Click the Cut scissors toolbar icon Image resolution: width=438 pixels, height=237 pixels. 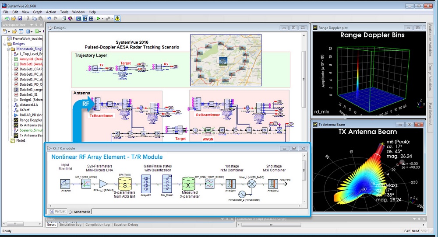click(x=28, y=18)
